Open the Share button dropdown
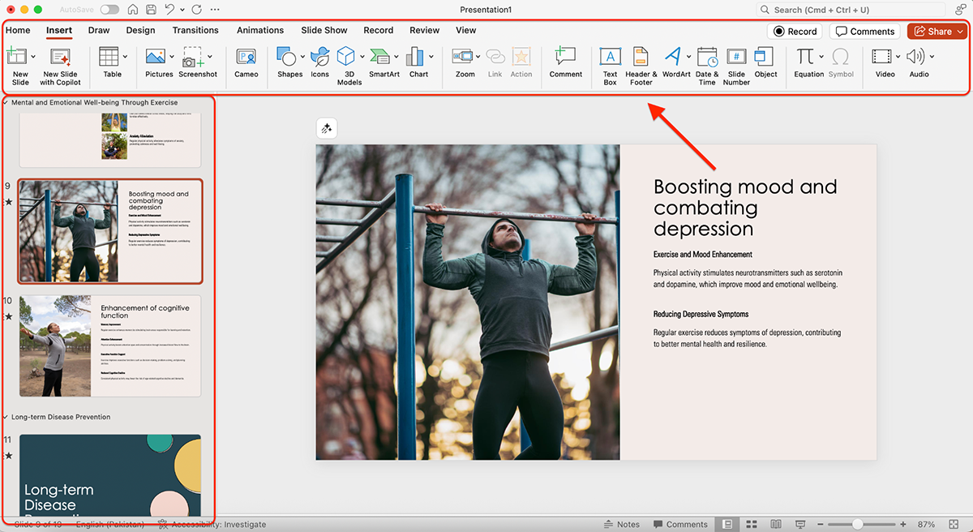 coord(961,32)
